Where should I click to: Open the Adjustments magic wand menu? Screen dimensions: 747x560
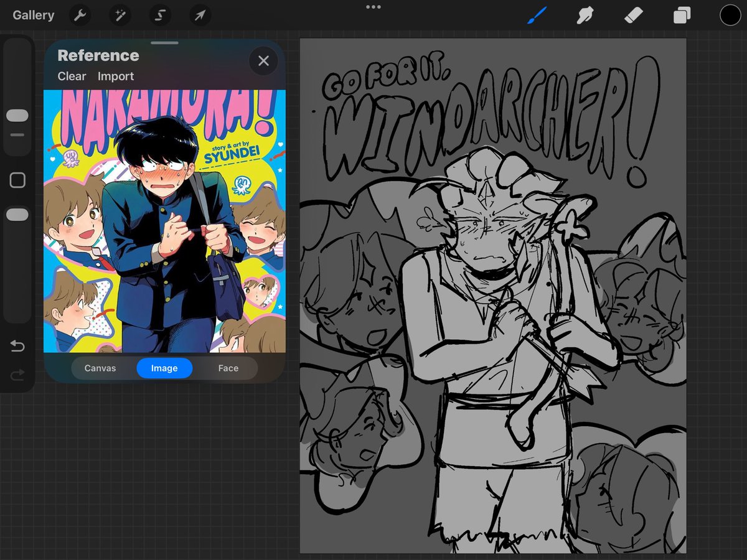(120, 15)
